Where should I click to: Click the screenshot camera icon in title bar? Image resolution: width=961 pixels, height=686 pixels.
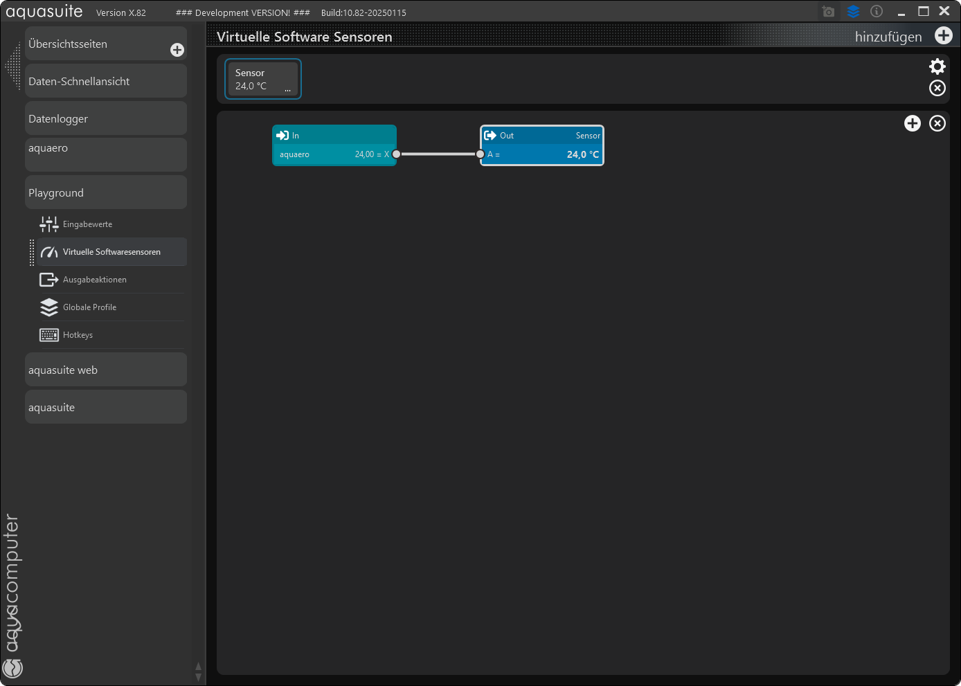[x=828, y=12]
